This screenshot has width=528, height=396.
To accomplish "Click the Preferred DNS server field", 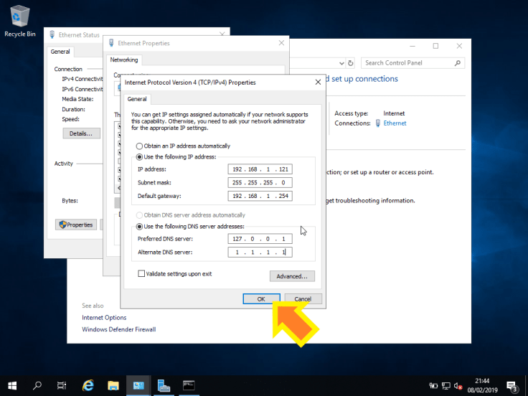I will [260, 239].
